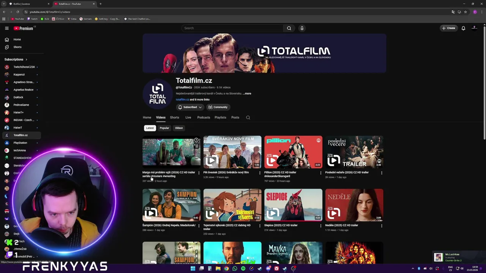Open the Neděle trailer thumbnail
This screenshot has width=486, height=273.
point(354,205)
